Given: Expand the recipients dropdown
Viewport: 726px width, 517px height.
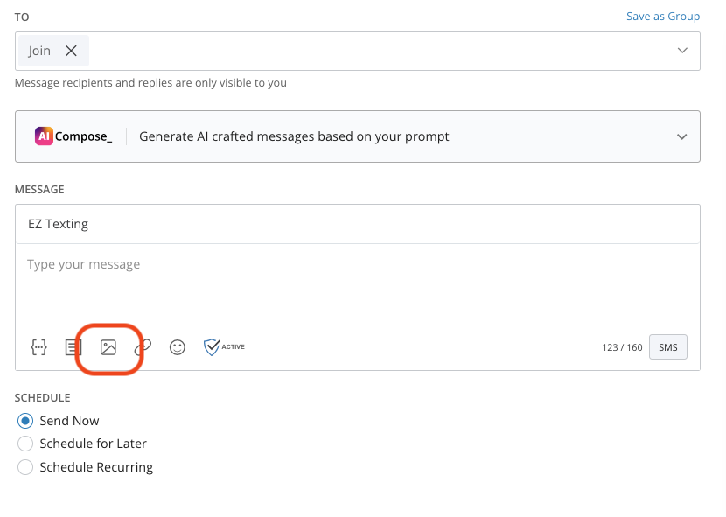Looking at the screenshot, I should [683, 51].
